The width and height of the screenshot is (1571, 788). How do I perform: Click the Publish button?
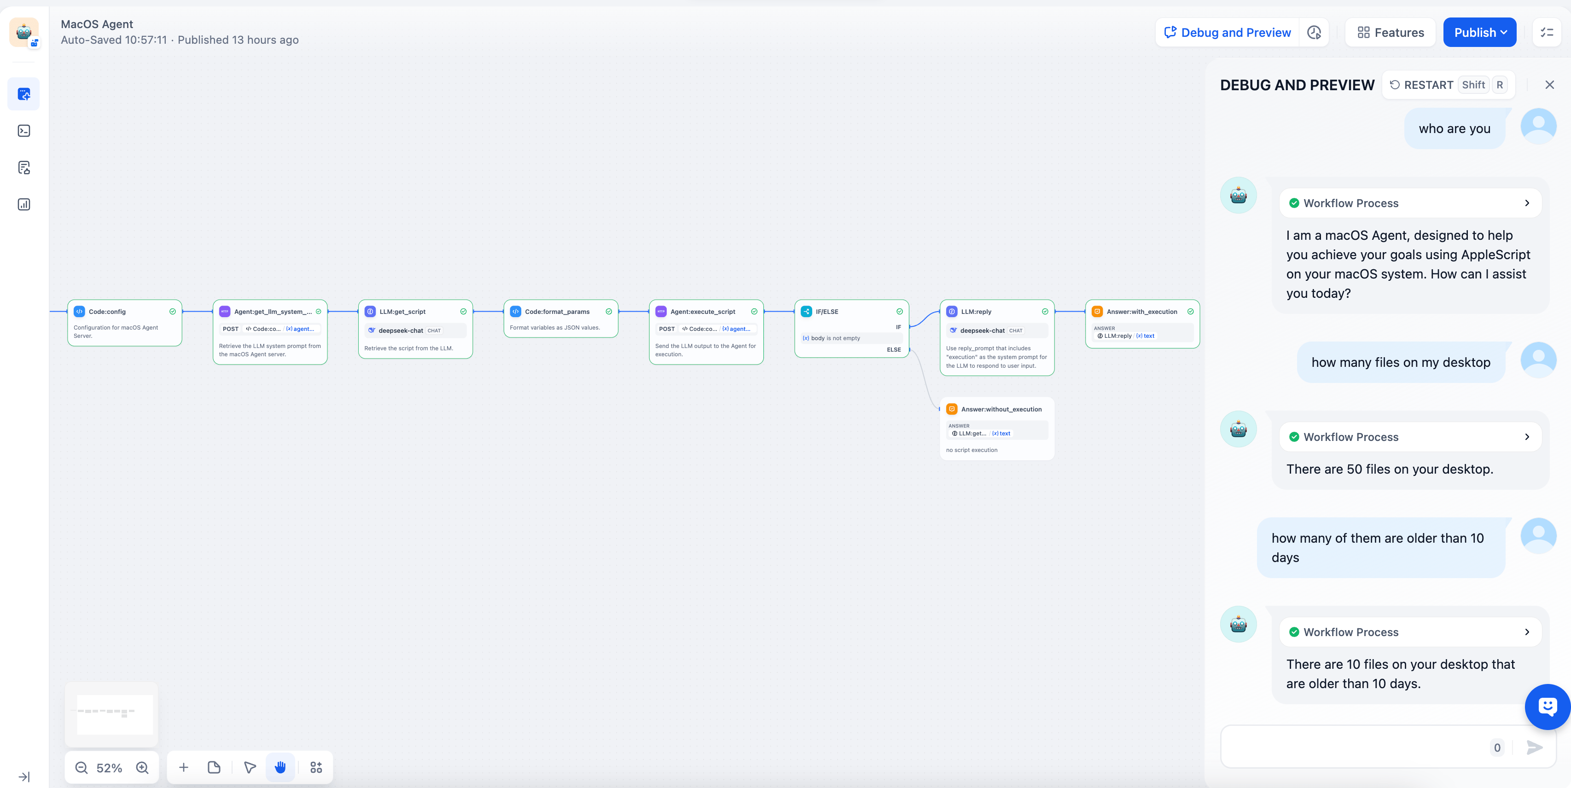(1479, 32)
